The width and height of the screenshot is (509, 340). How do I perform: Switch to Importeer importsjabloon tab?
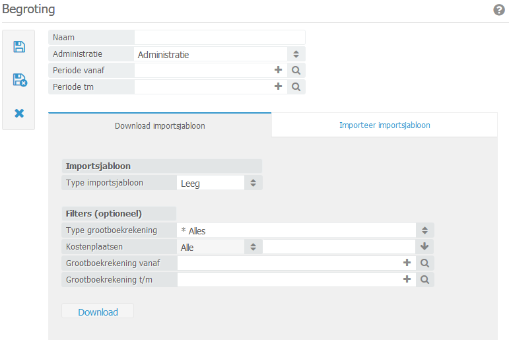[x=384, y=125]
